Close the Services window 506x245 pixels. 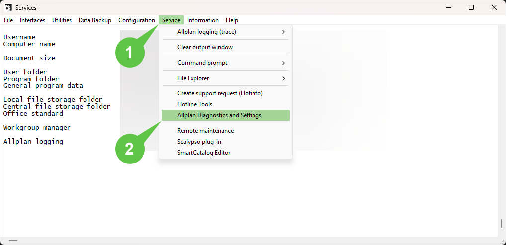tap(494, 8)
